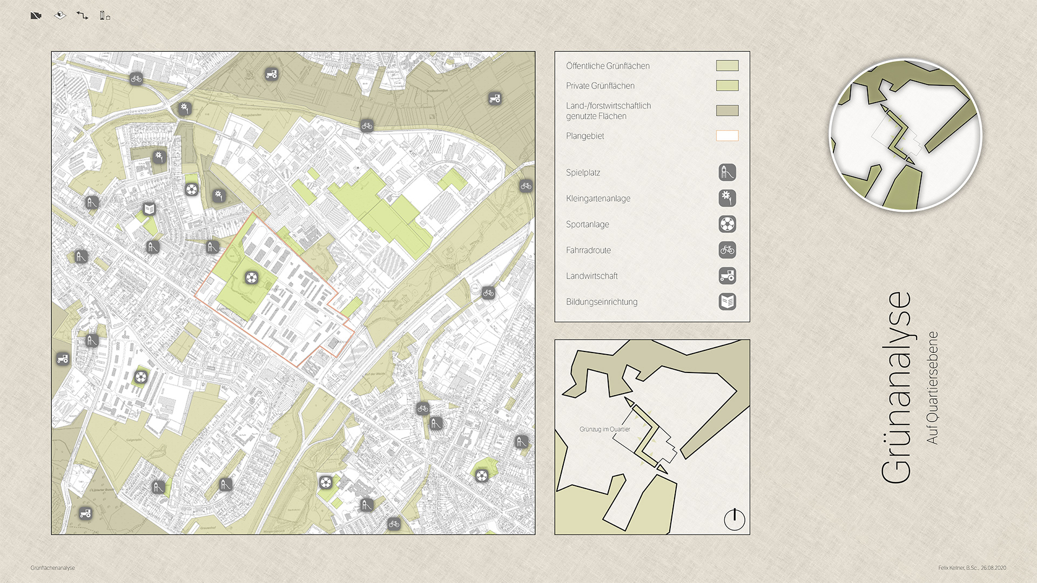Click the tower-and-house scale icon at top
Viewport: 1037px width, 583px height.
click(x=105, y=16)
